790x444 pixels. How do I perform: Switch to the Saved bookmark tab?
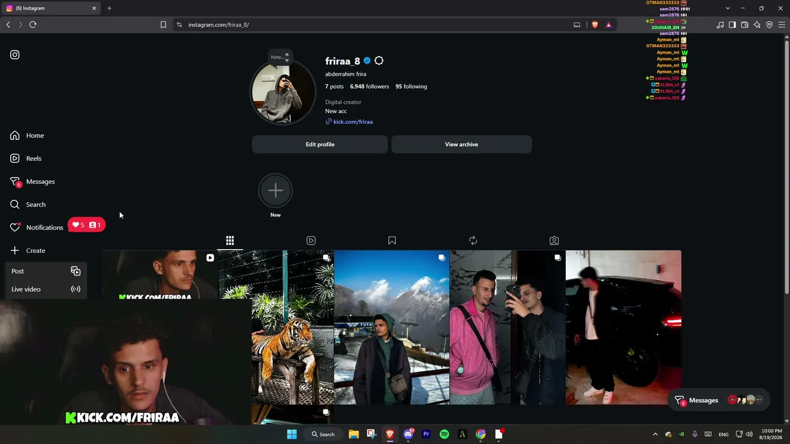(392, 240)
